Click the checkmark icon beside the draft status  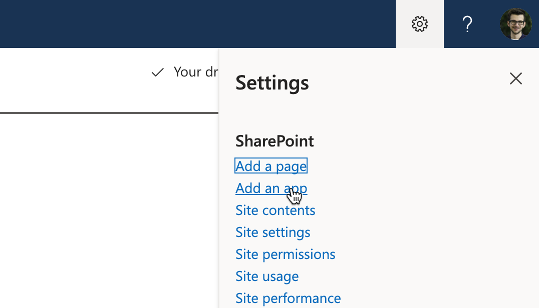[158, 72]
